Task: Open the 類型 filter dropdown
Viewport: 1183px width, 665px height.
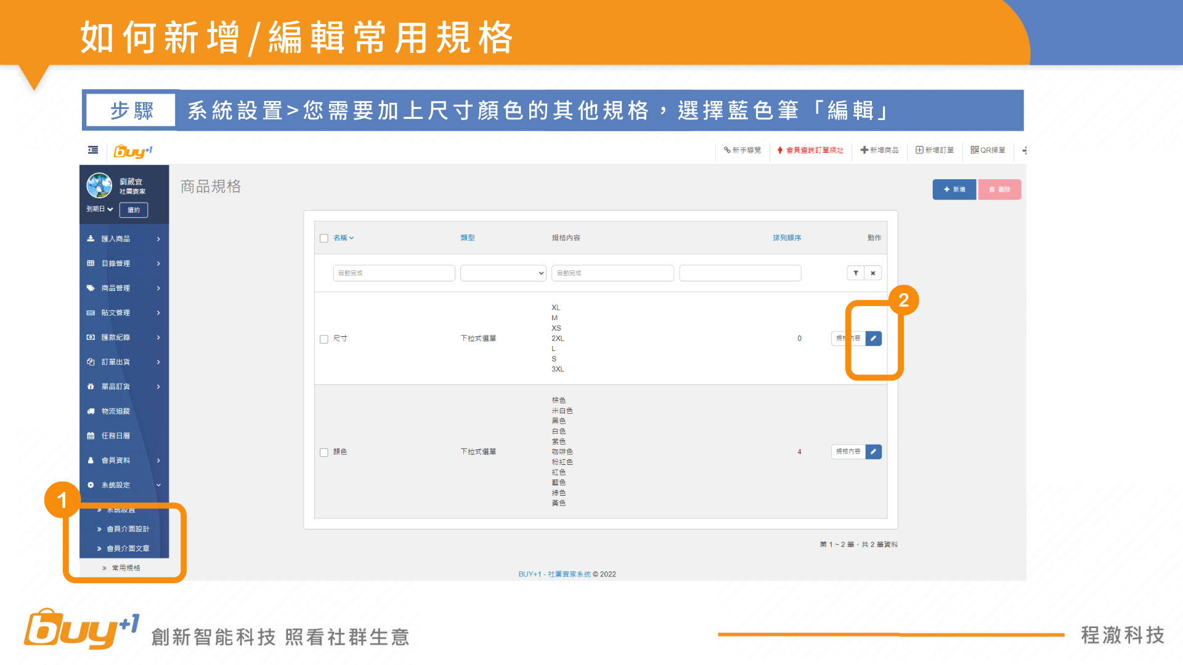Action: click(x=503, y=273)
